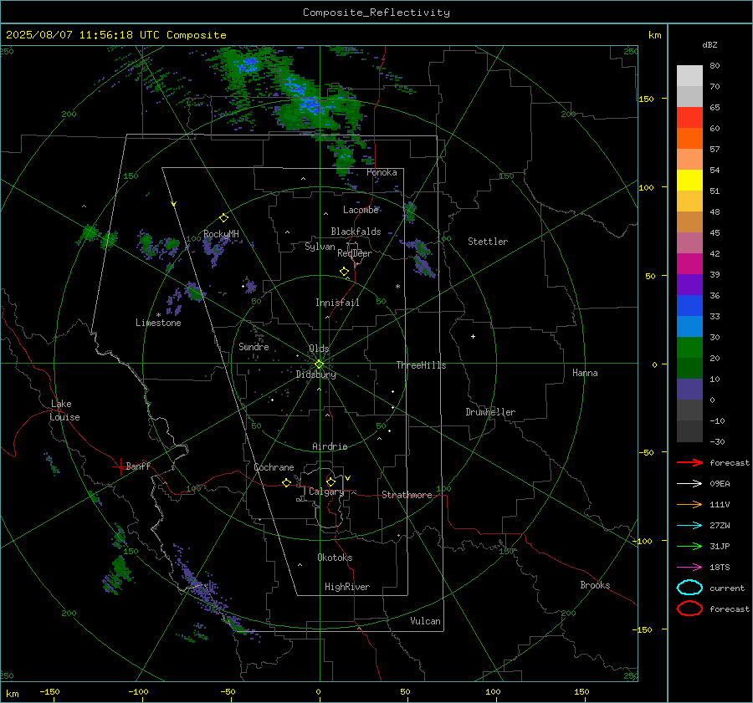Click the Lake Louise label
Image resolution: width=753 pixels, height=703 pixels.
coord(64,410)
